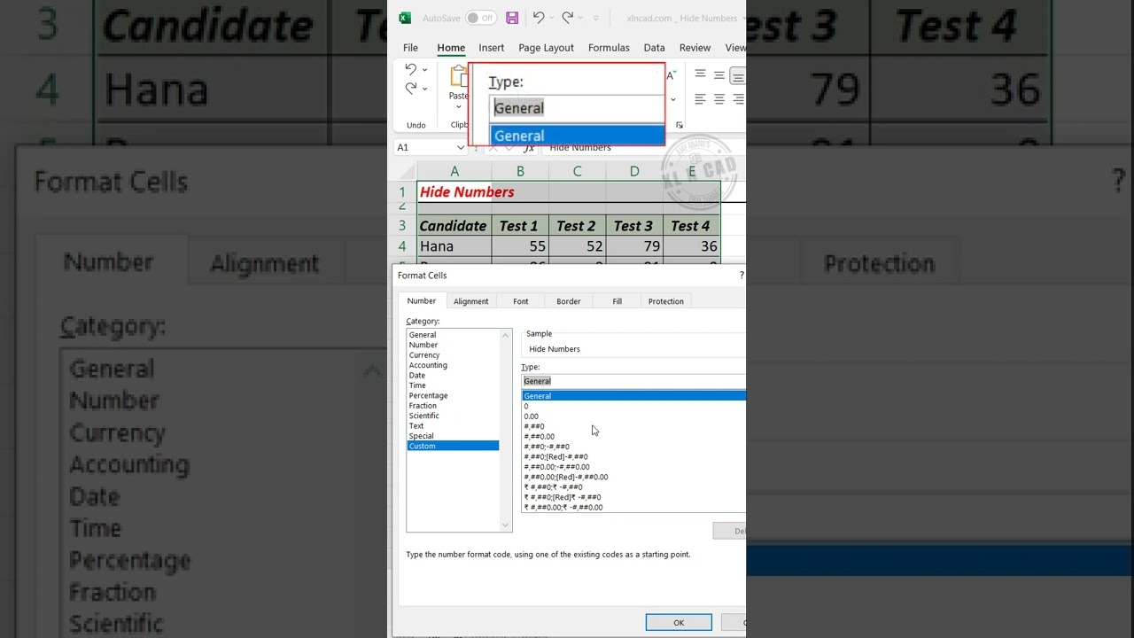Go to the Formulas ribbon tab
The width and height of the screenshot is (1134, 638).
[609, 48]
